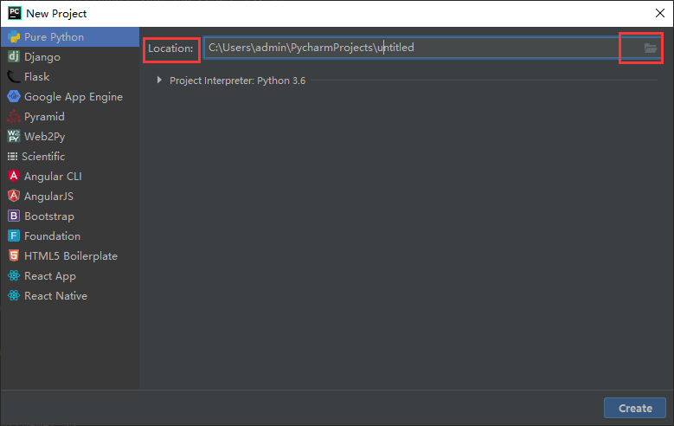Click the React App atom icon

click(x=14, y=275)
